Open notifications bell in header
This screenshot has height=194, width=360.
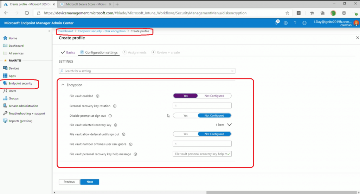(277, 22)
